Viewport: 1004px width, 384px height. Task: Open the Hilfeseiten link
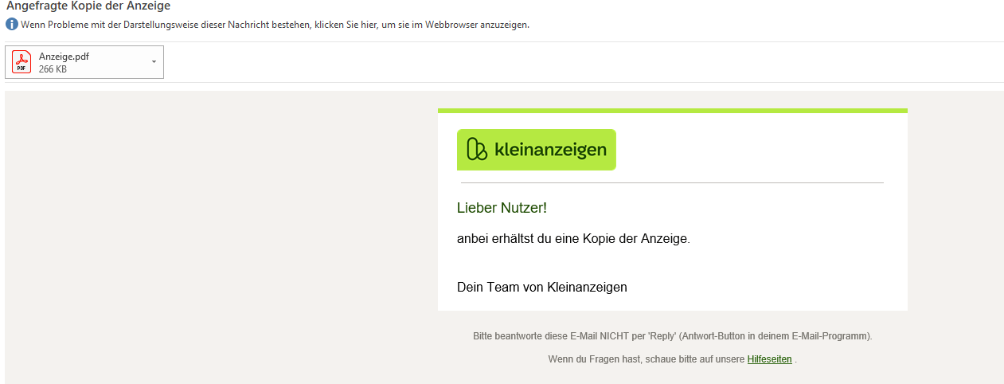[x=769, y=359]
